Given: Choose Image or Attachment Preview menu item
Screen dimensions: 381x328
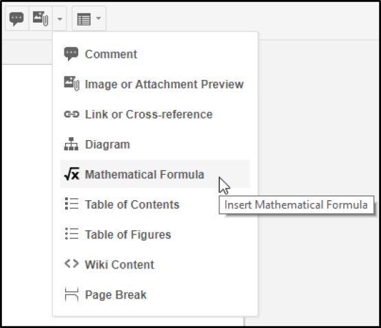Looking at the screenshot, I should coord(155,84).
